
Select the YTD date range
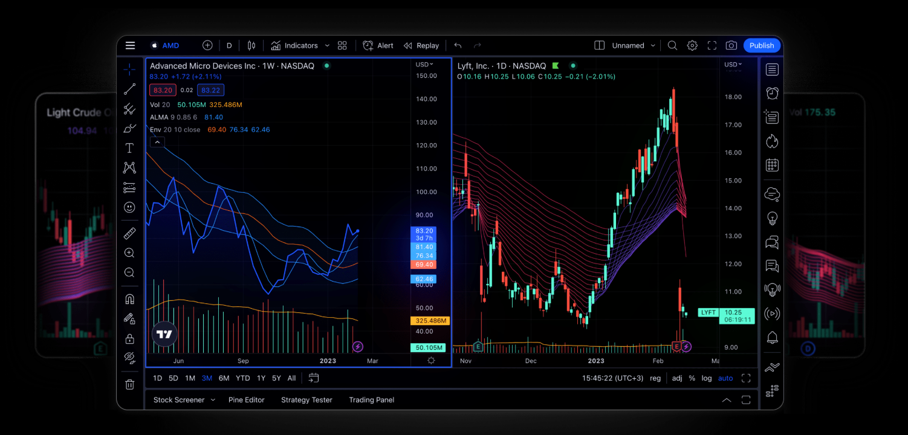tap(242, 378)
